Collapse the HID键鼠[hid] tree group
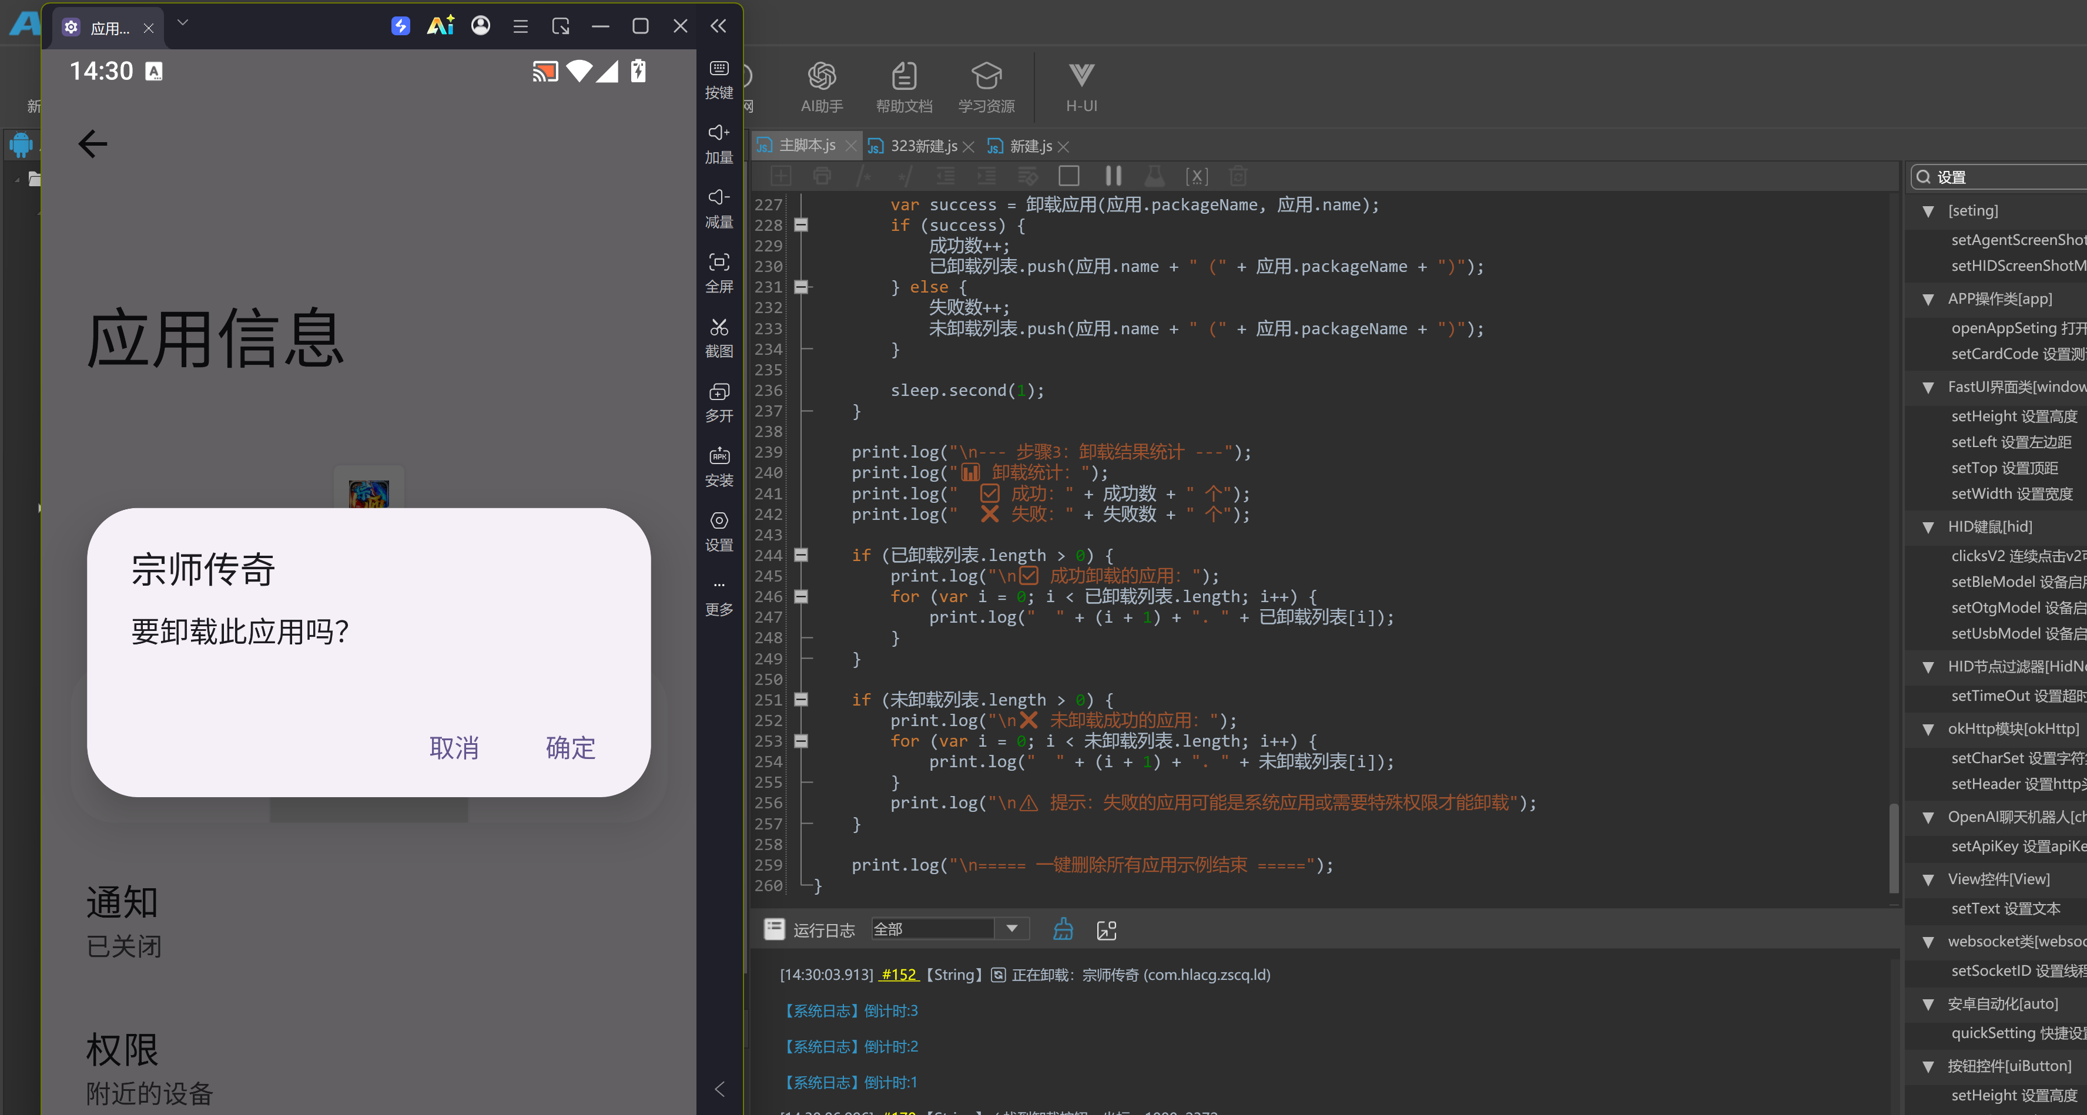Image resolution: width=2087 pixels, height=1115 pixels. coord(1928,527)
